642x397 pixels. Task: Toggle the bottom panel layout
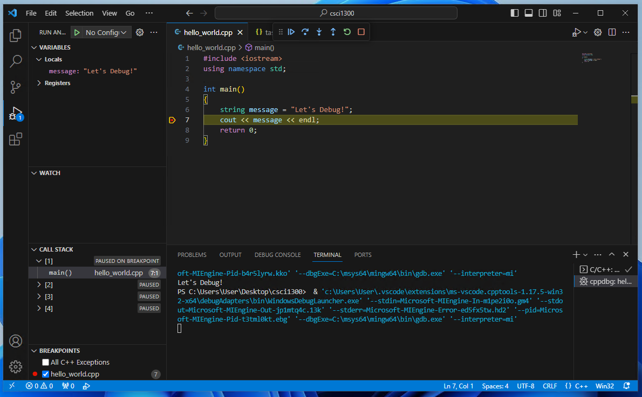pos(529,13)
